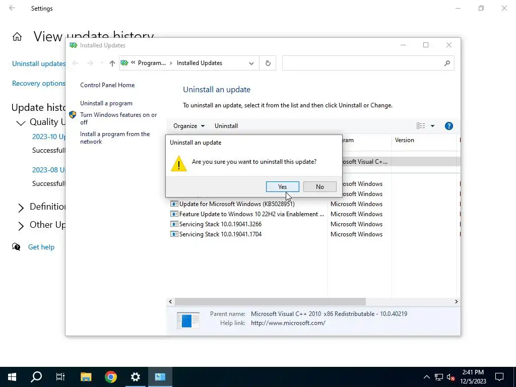
Task: Open help with blue question mark icon
Action: [x=448, y=125]
